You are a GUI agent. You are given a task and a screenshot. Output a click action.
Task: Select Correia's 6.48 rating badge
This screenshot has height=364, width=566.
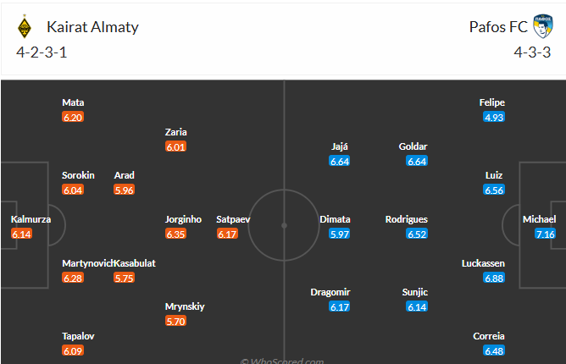point(493,350)
